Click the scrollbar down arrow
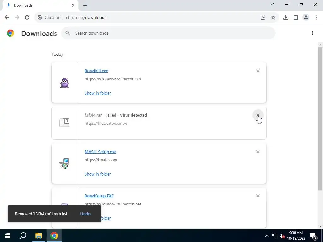Image resolution: width=323 pixels, height=242 pixels. point(320,227)
